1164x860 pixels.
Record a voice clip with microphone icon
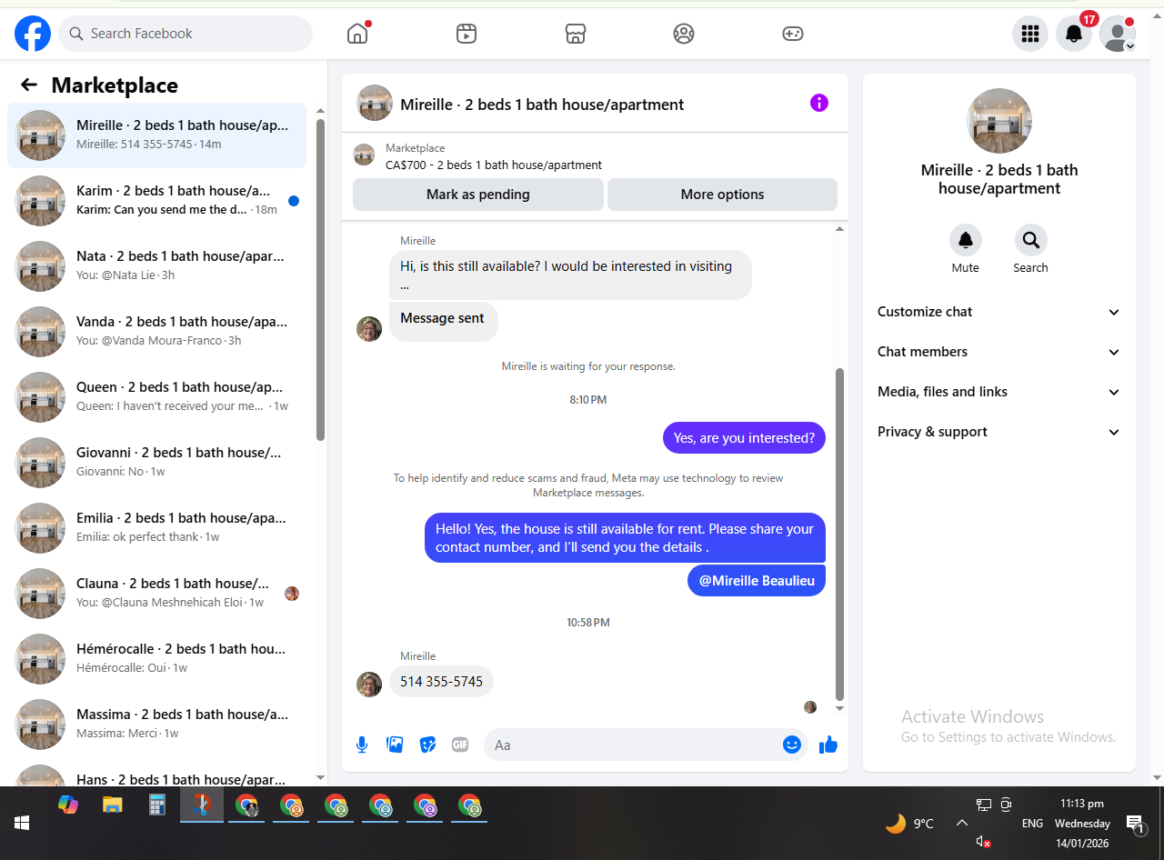tap(362, 745)
